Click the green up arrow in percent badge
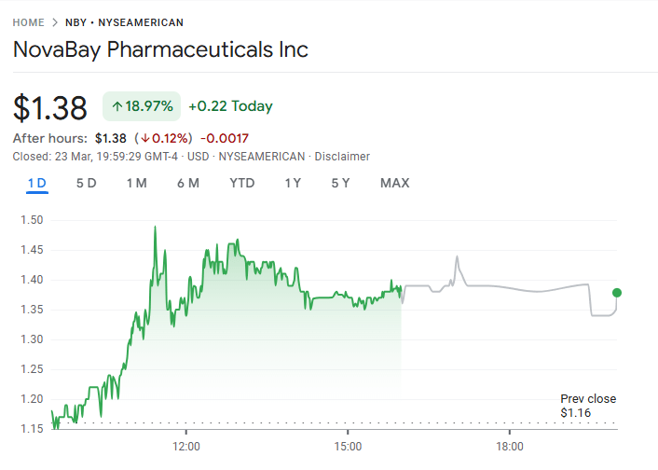This screenshot has width=658, height=470. pyautogui.click(x=117, y=106)
